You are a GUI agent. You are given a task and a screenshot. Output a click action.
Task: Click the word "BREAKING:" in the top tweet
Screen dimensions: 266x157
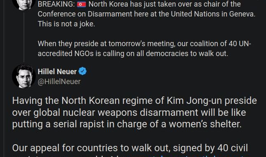tap(56, 4)
